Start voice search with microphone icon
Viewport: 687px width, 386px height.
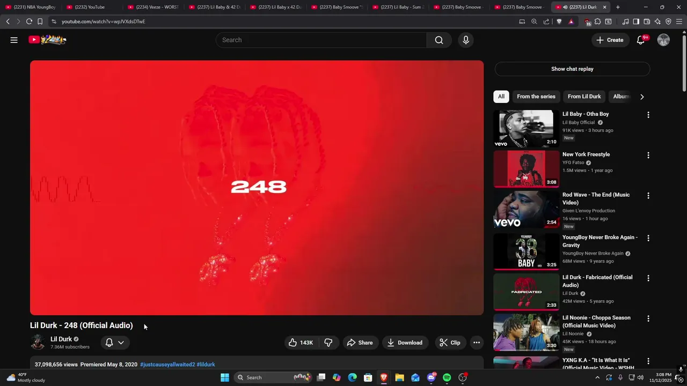point(465,40)
